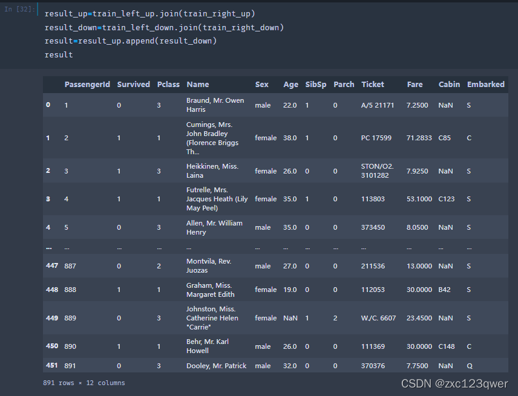This screenshot has height=396, width=518.
Task: Click cabin value 'C123'
Action: point(447,199)
